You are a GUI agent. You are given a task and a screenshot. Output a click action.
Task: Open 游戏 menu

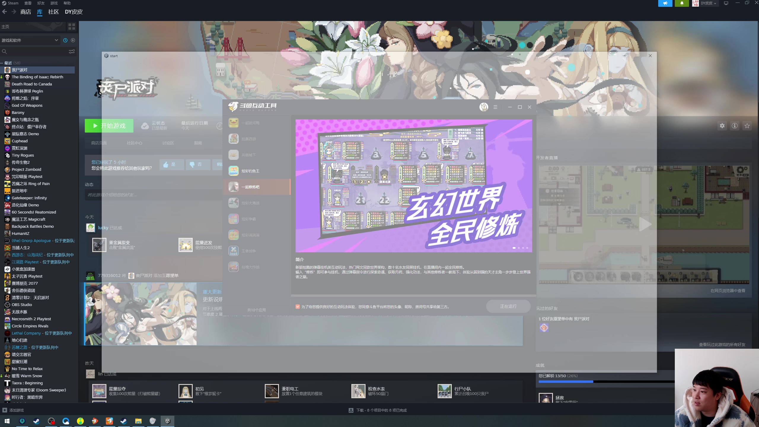(x=54, y=3)
